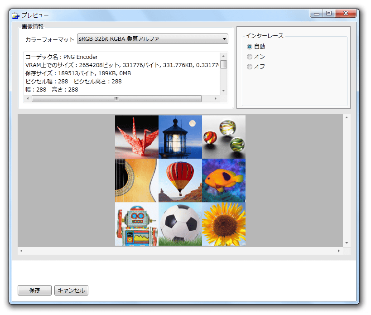Click the info box scroll-right arrow
The image size is (371, 315).
(215, 98)
